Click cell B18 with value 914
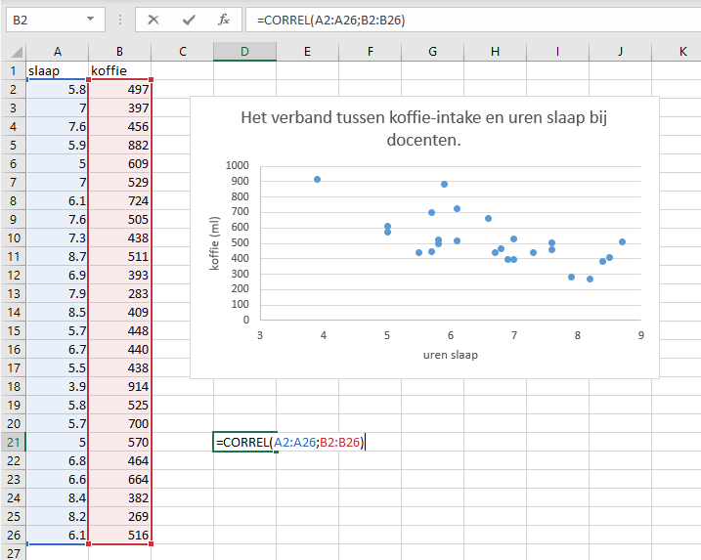The height and width of the screenshot is (560, 701). [119, 387]
